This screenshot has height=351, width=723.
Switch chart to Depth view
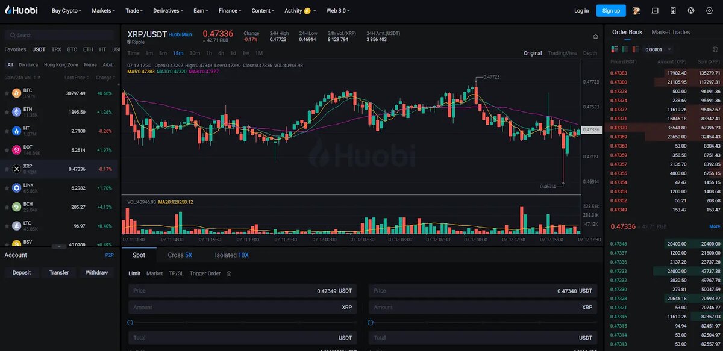point(590,53)
